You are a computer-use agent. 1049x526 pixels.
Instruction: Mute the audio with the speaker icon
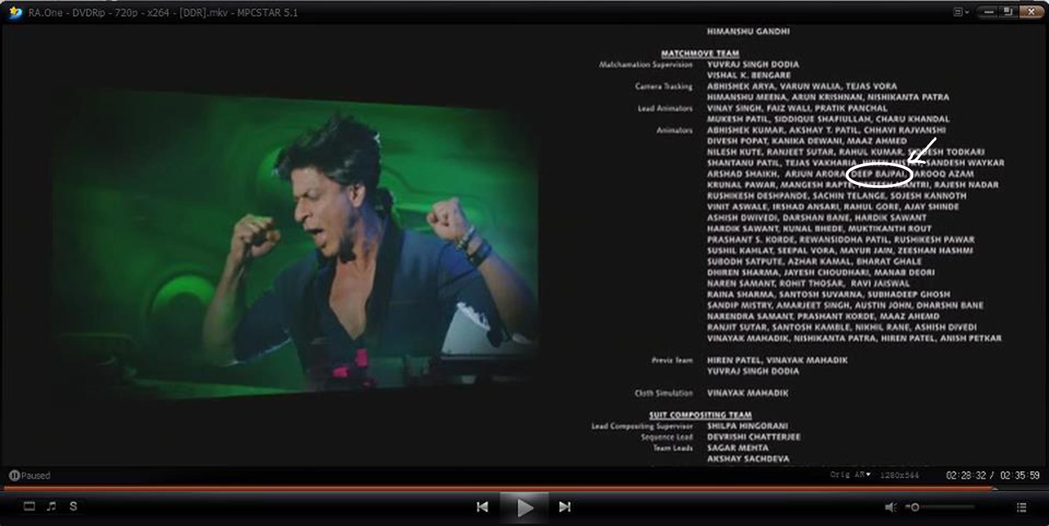890,507
